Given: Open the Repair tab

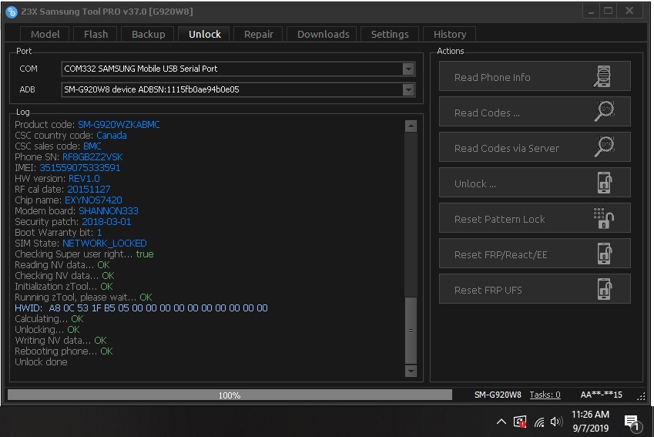Looking at the screenshot, I should point(259,34).
